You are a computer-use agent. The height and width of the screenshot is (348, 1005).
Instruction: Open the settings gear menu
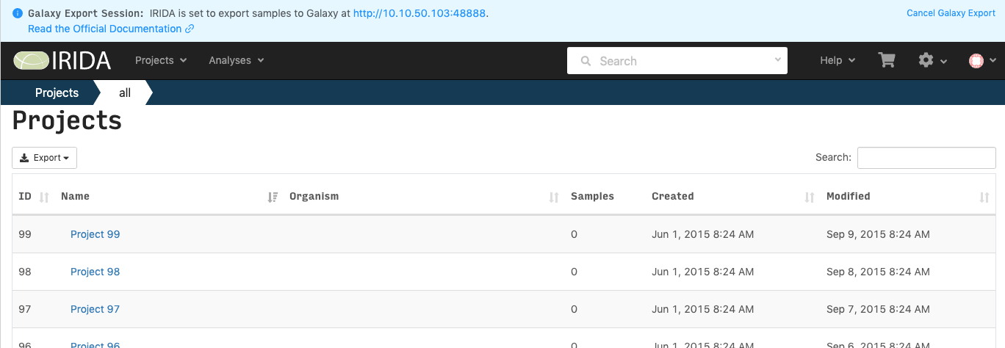932,60
